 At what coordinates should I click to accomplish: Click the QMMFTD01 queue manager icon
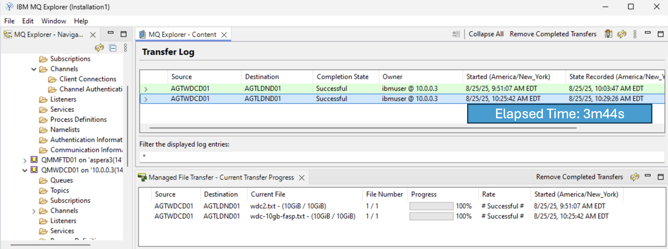point(34,160)
